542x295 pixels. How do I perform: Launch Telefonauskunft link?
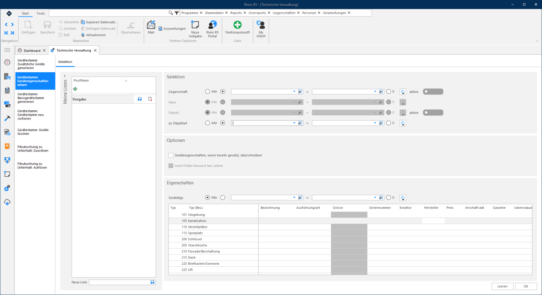(237, 27)
